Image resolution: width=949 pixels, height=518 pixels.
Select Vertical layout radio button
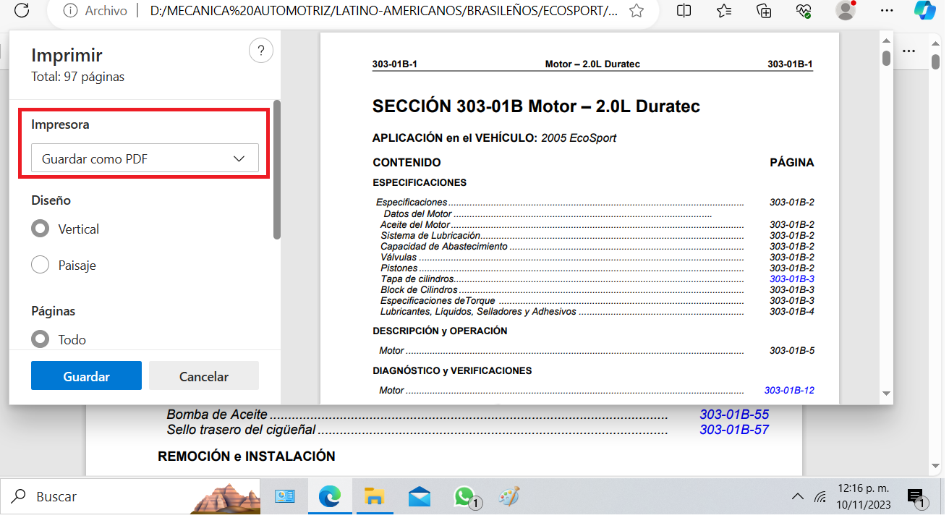tap(40, 229)
